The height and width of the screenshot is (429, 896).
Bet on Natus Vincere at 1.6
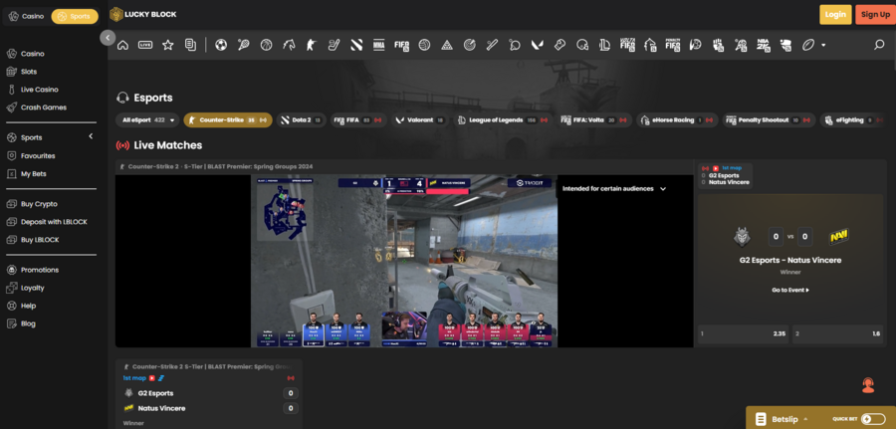tap(837, 333)
